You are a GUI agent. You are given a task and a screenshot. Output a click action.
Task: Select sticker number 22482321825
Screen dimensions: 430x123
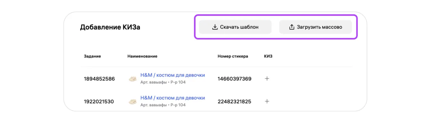(234, 102)
